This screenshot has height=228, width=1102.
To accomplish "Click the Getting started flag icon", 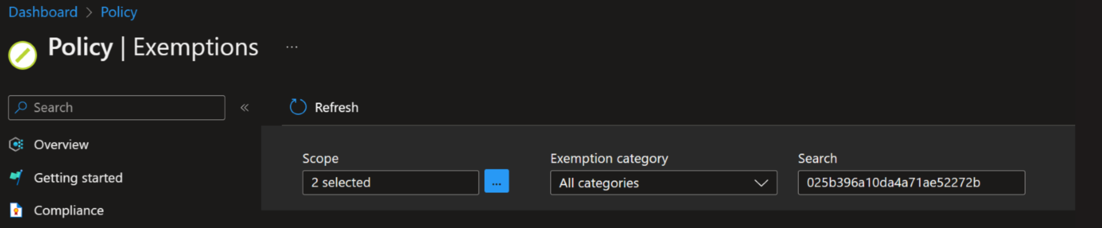I will [x=16, y=177].
